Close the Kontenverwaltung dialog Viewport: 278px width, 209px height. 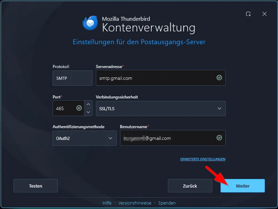[x=264, y=14]
